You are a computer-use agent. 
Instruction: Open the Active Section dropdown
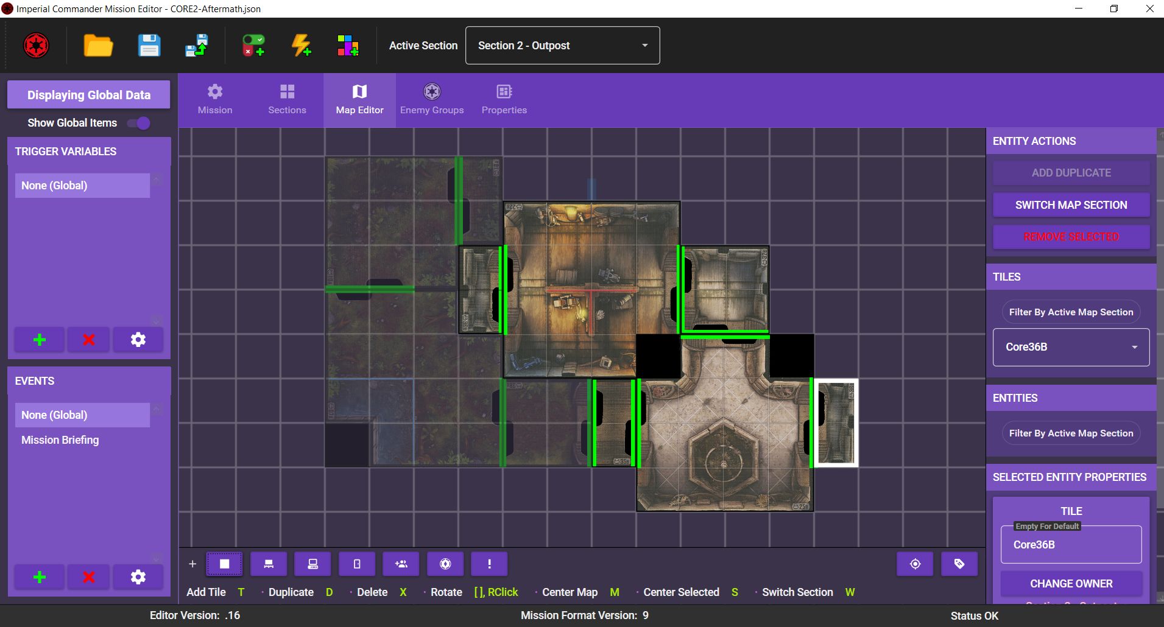pos(562,46)
